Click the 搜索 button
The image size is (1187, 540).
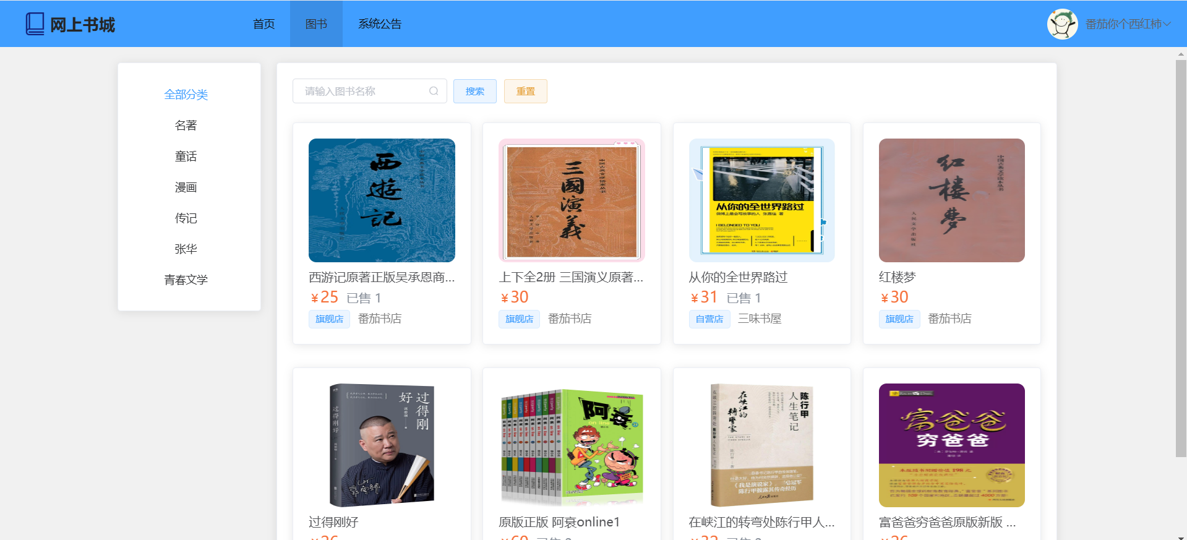[x=475, y=91]
